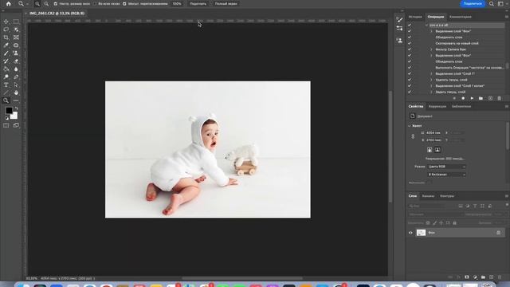Switch to the Библиотеки tab

click(461, 106)
